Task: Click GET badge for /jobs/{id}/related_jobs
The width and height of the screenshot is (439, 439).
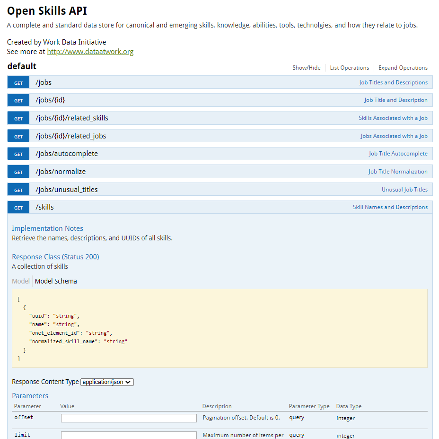Action: tap(18, 136)
